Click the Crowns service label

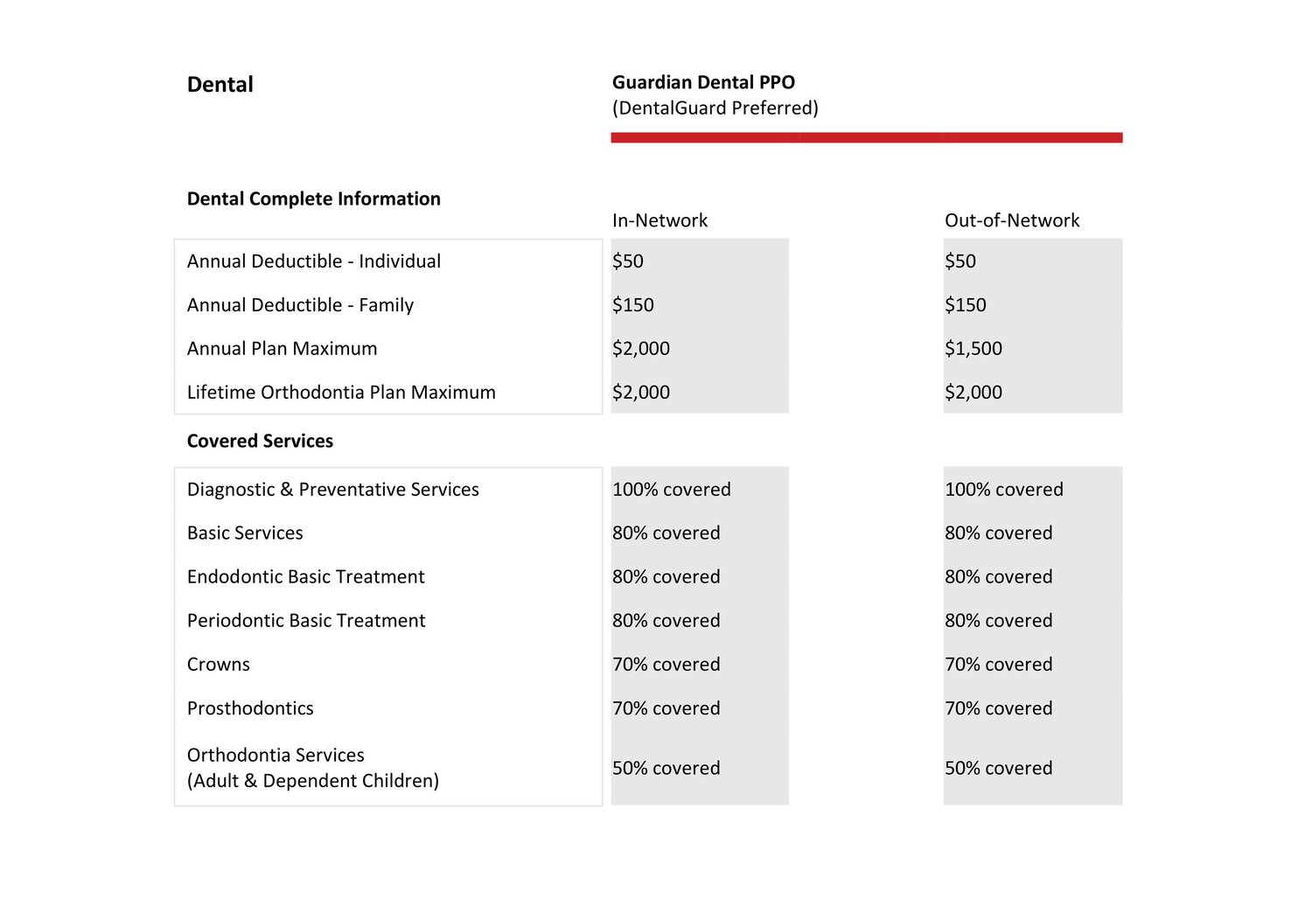click(218, 665)
